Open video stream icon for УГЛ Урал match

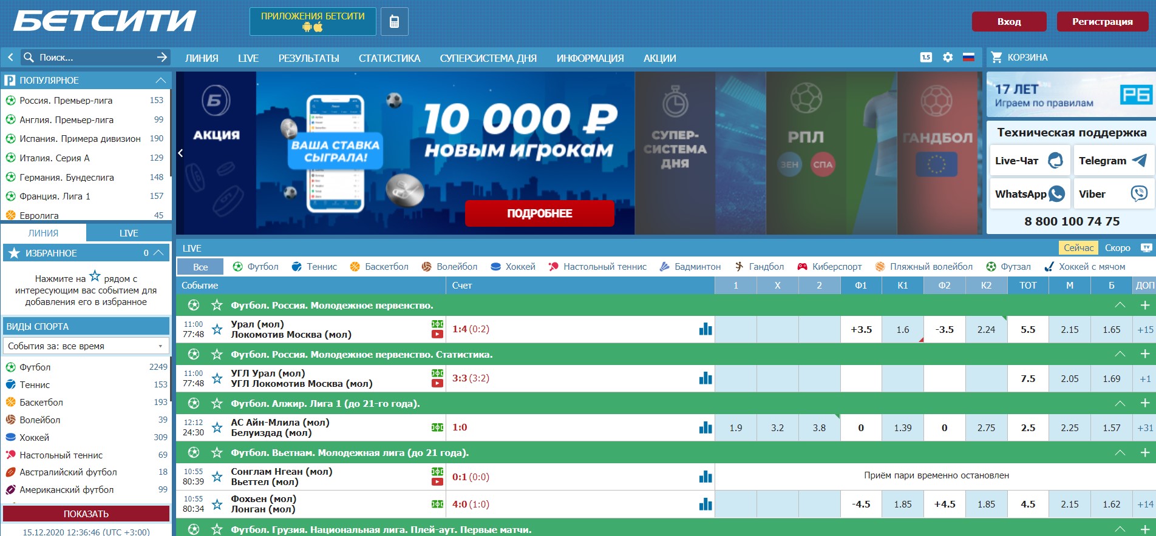(x=437, y=383)
